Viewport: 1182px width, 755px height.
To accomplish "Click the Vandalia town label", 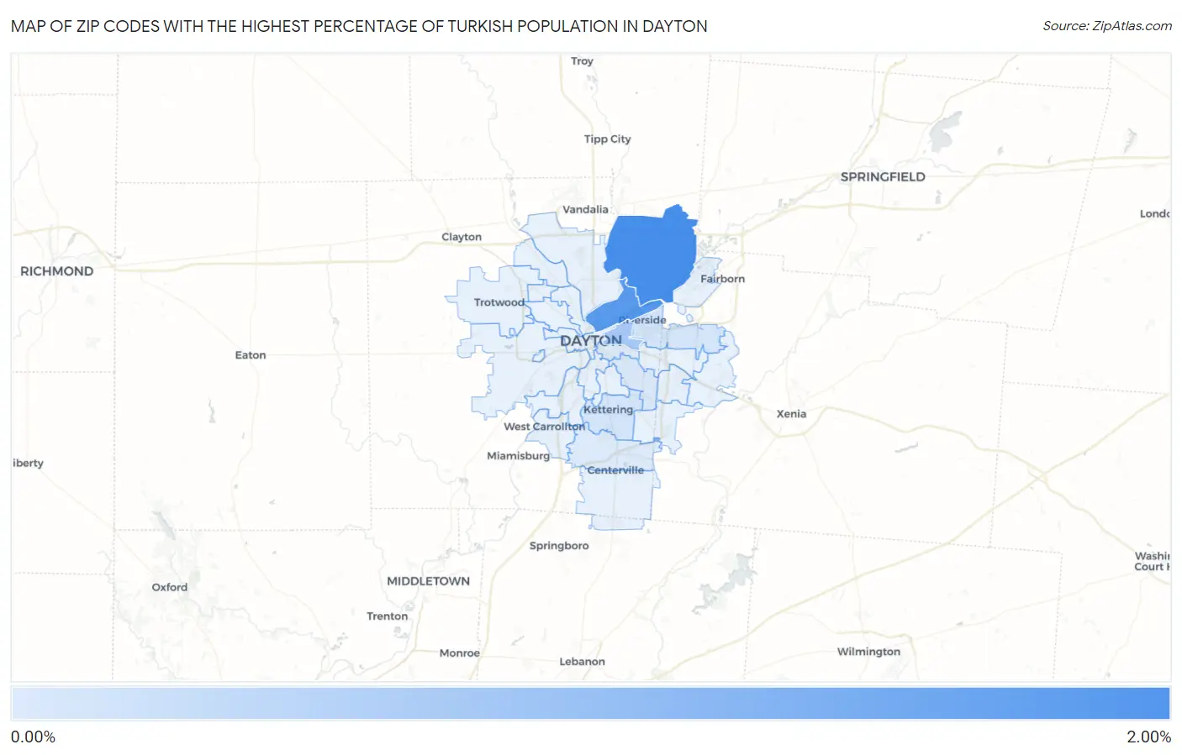I will click(x=585, y=210).
